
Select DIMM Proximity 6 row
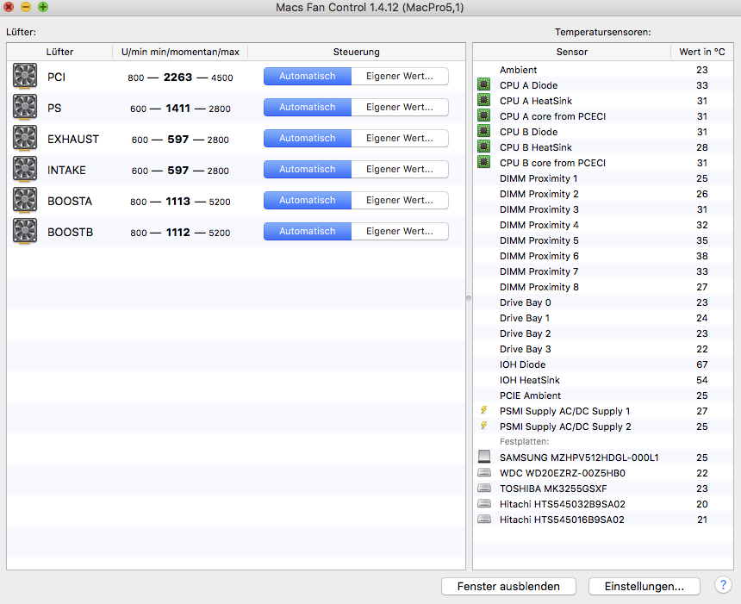(x=603, y=256)
